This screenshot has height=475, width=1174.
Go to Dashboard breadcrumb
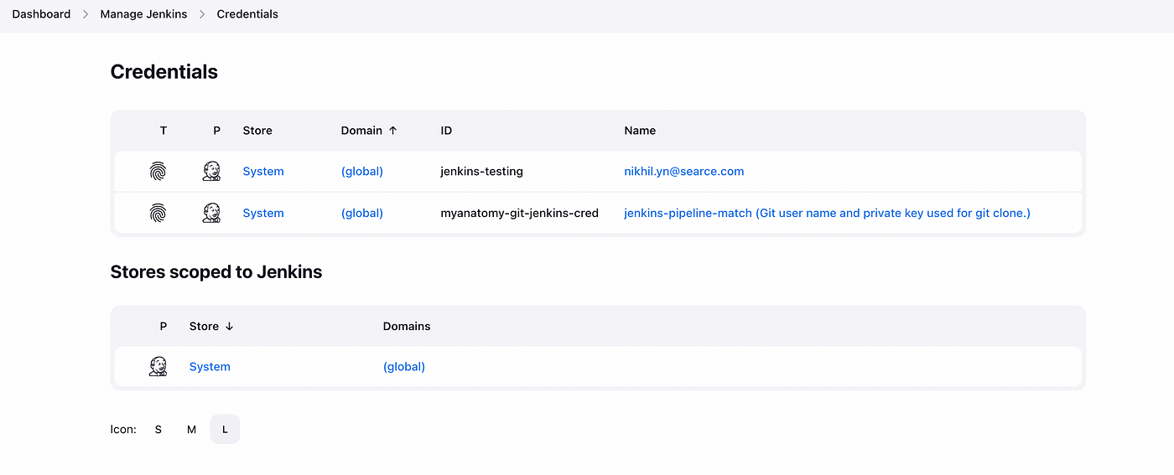pos(41,14)
